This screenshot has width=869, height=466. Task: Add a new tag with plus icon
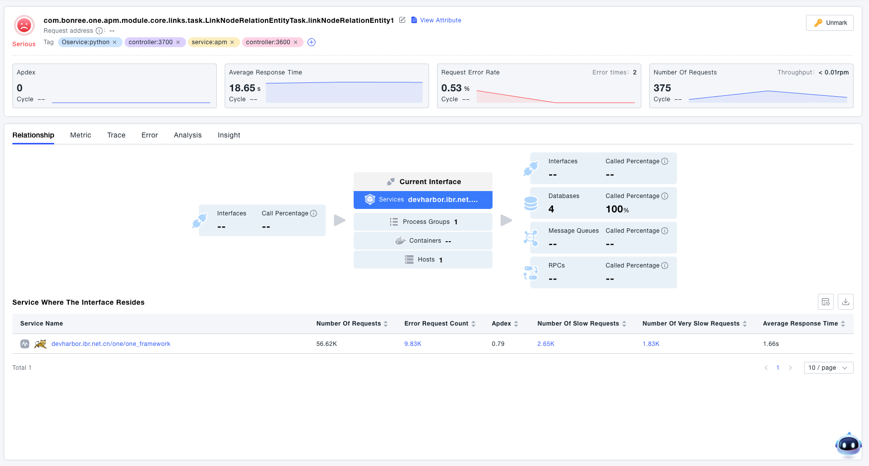(311, 42)
